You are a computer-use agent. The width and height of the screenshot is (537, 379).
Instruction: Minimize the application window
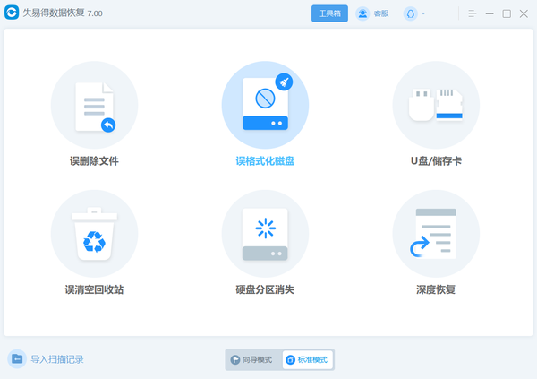pyautogui.click(x=490, y=13)
